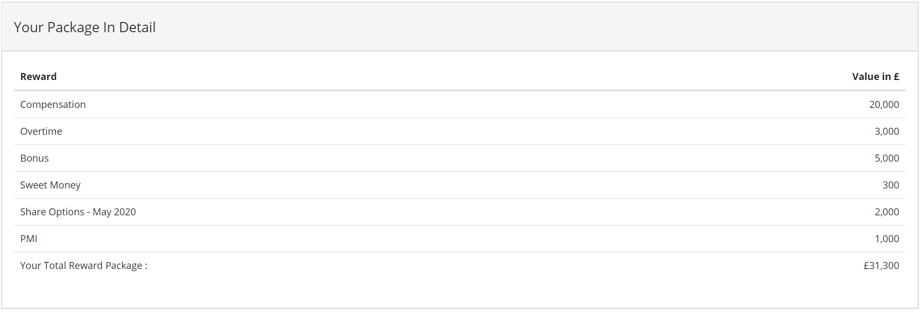Select the Bonus row label
The height and width of the screenshot is (313, 922).
tap(34, 158)
